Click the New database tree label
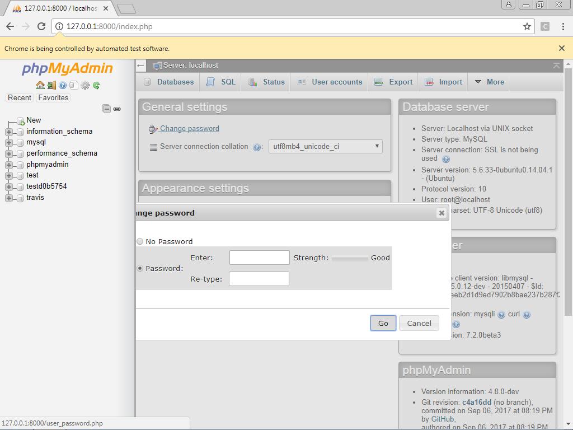 click(x=34, y=120)
